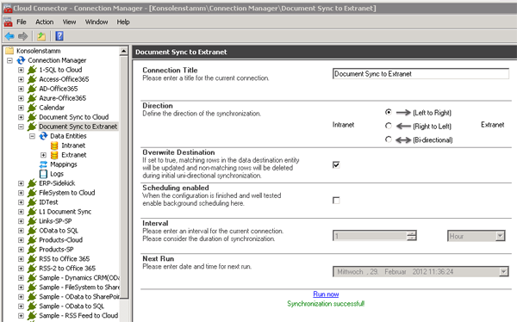Open the Action menu
517x322 pixels.
(45, 22)
